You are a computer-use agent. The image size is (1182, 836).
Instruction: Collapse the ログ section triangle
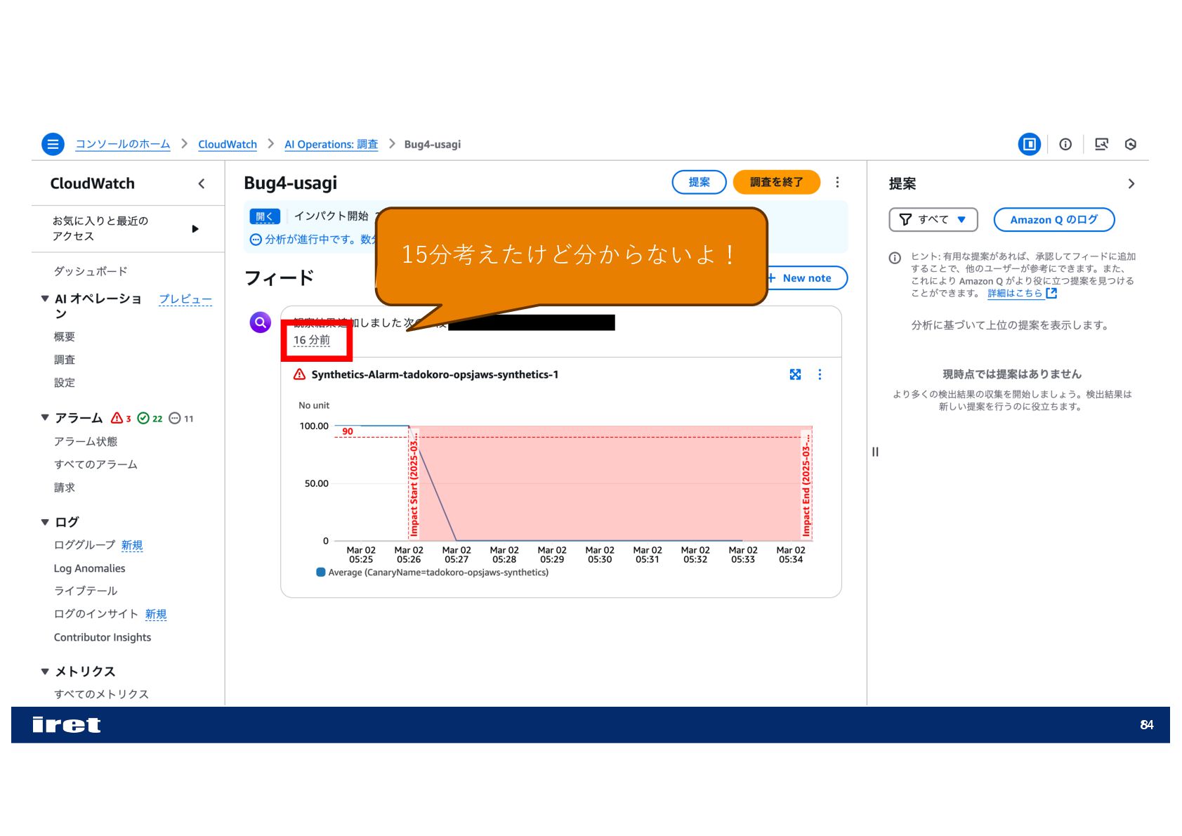click(45, 522)
